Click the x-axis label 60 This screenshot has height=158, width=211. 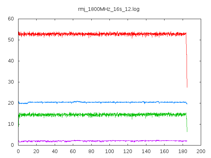pyautogui.click(x=73, y=151)
